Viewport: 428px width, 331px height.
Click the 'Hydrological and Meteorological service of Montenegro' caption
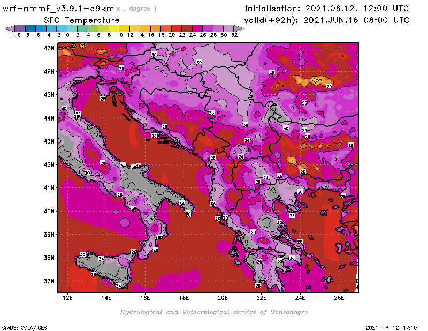pos(213,312)
